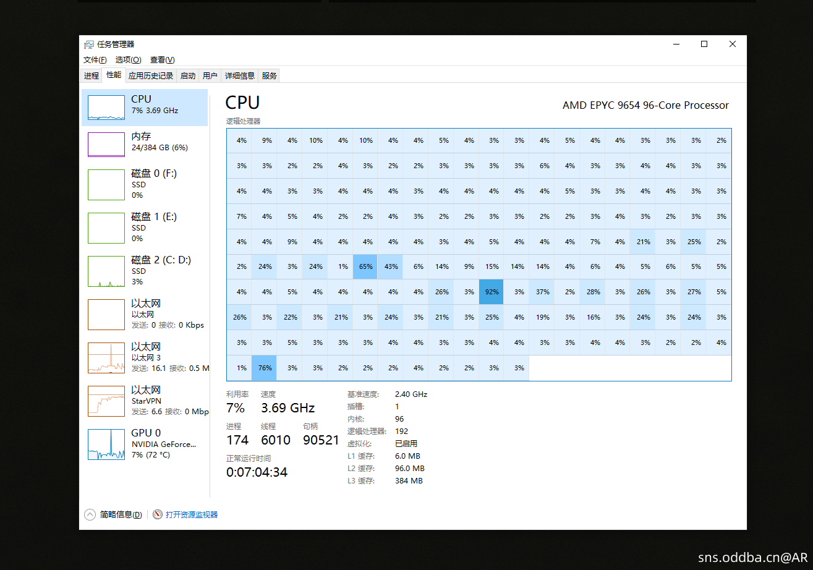This screenshot has height=570, width=813.
Task: Collapse view with 简略信息 chevron
Action: point(90,514)
